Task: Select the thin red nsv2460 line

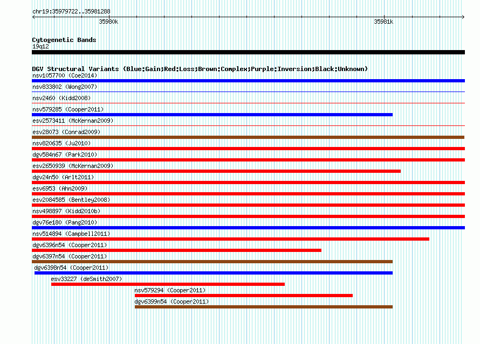Action: click(248, 103)
